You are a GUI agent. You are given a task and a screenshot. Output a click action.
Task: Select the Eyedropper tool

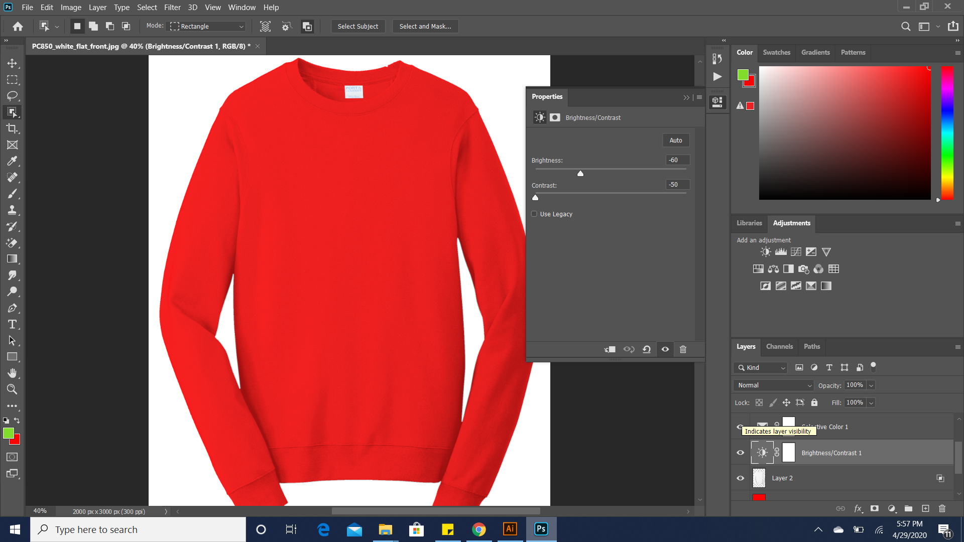[x=12, y=161]
